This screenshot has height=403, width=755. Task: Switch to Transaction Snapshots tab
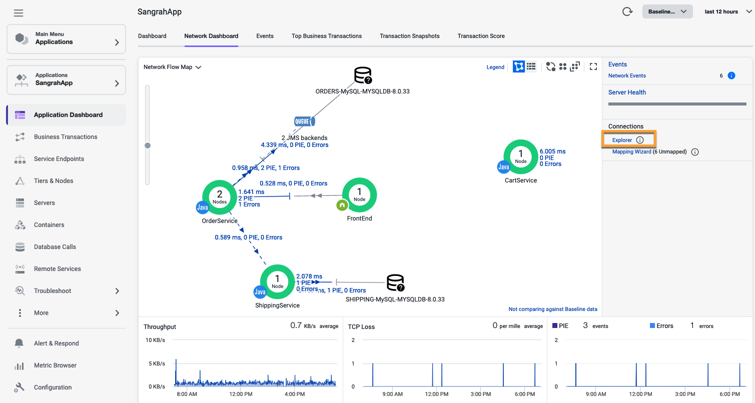[x=410, y=36]
